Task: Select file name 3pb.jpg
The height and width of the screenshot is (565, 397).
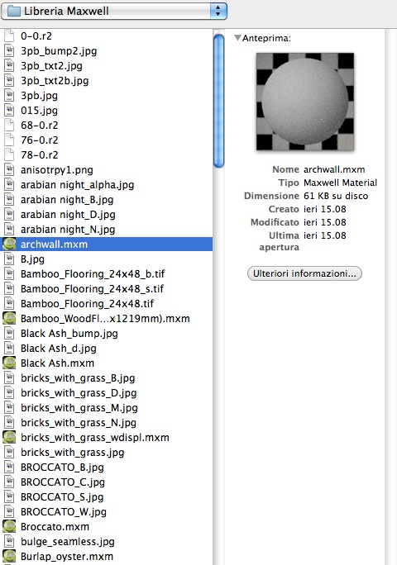Action: point(39,96)
